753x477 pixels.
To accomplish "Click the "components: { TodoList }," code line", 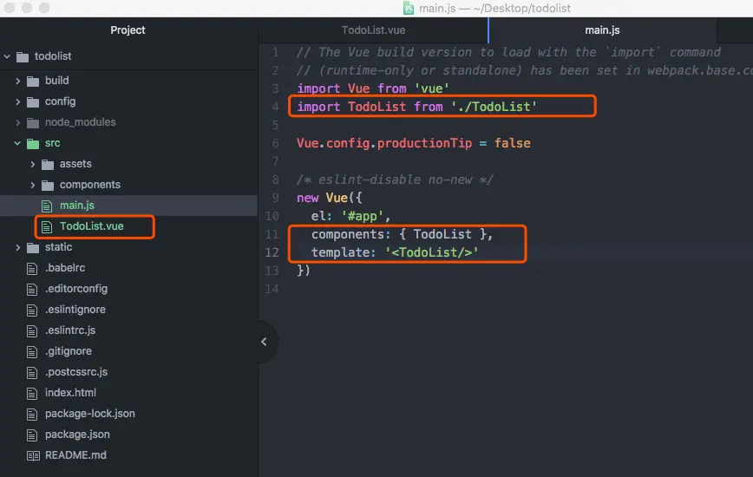I will click(402, 235).
